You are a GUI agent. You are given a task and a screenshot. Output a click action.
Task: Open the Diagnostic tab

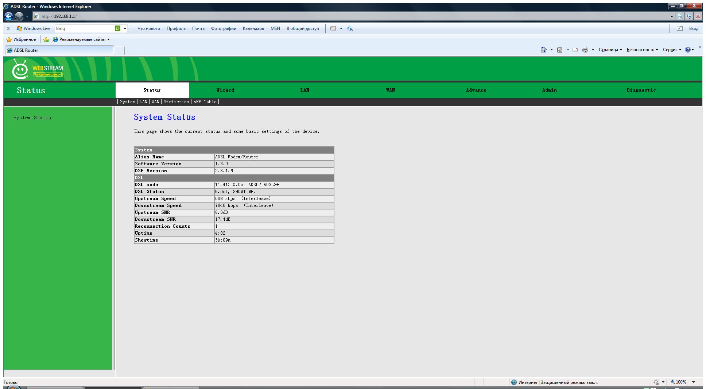[x=641, y=90]
